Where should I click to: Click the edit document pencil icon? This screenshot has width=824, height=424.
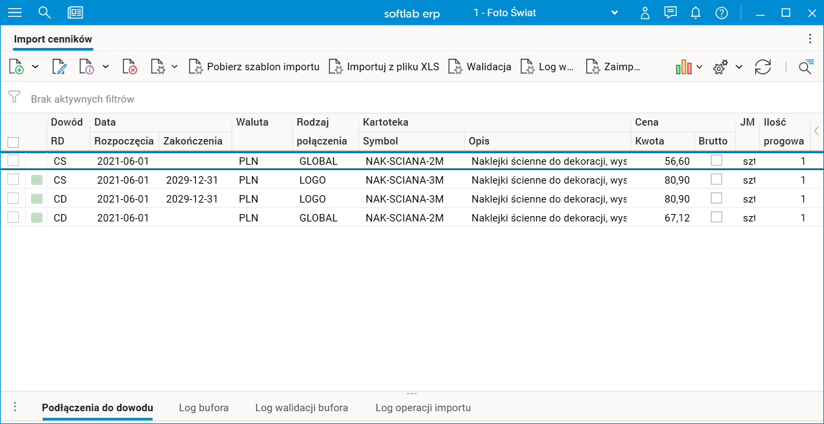[x=59, y=67]
